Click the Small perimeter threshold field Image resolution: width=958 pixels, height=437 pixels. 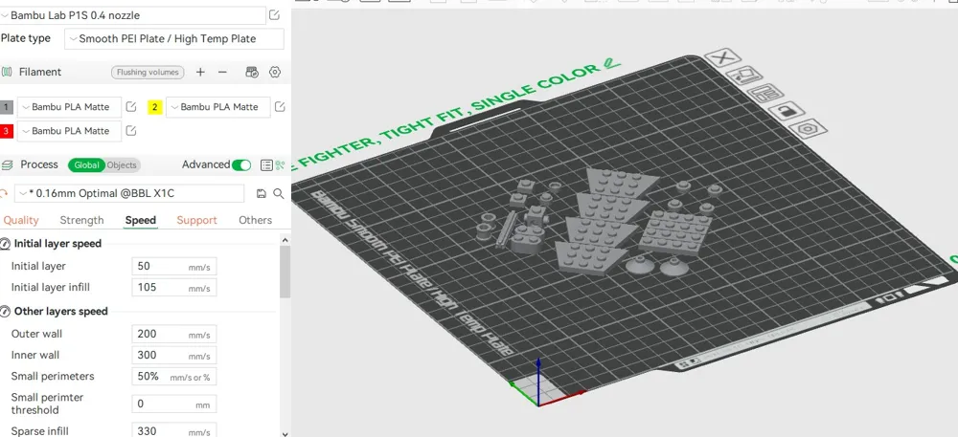[174, 404]
